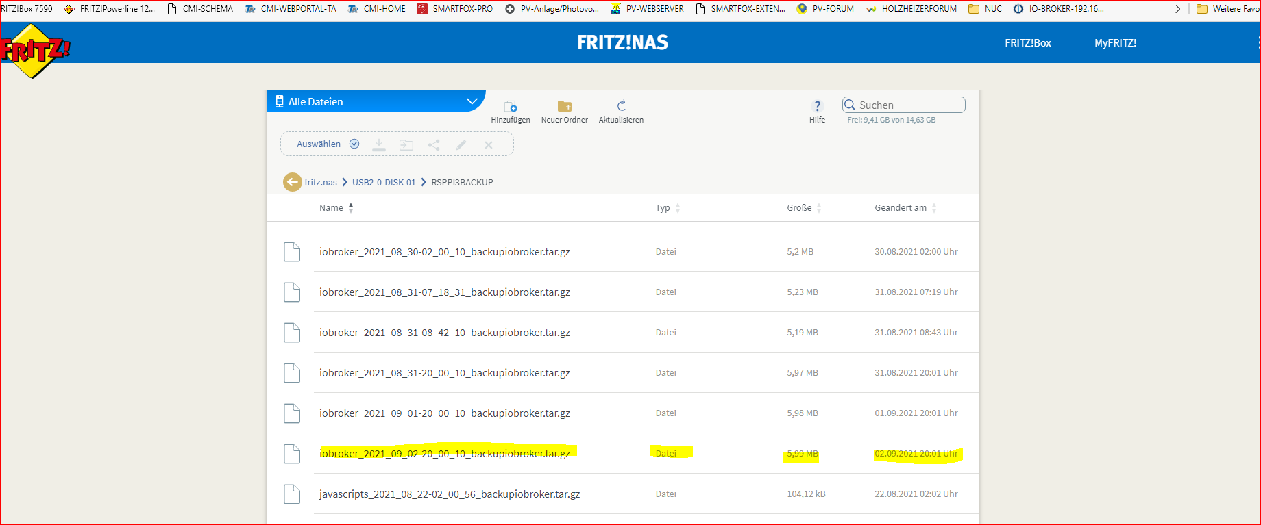Open FRITZ!Box header menu item
Screen dimensions: 1261x525
(x=1028, y=42)
